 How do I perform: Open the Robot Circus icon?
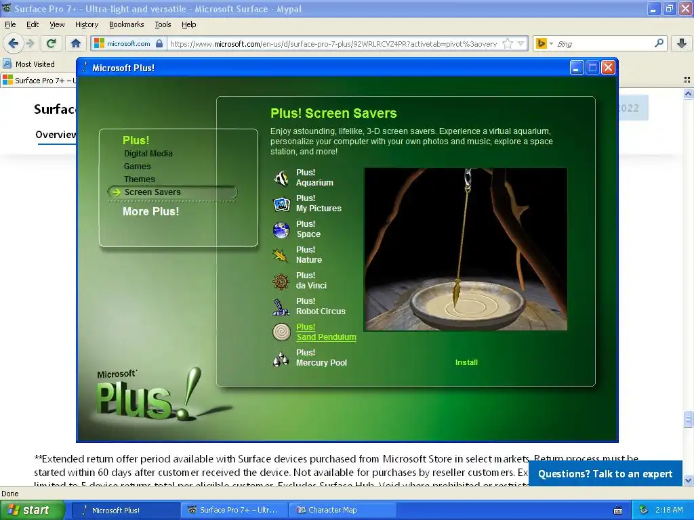(281, 307)
